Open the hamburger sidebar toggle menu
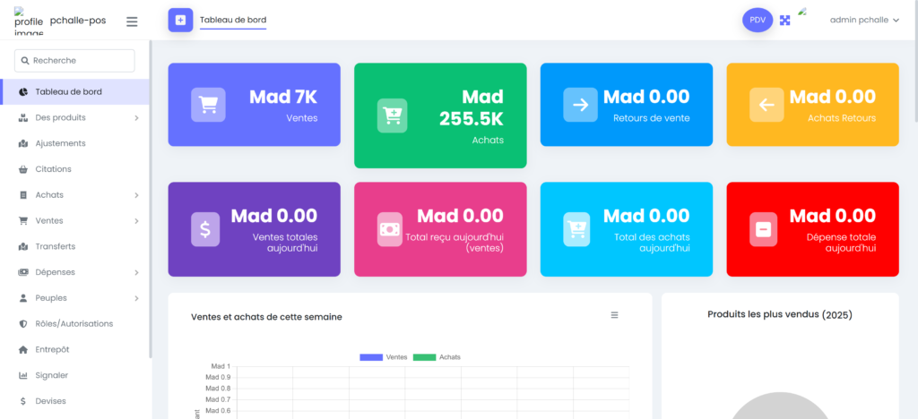918x419 pixels. [x=132, y=21]
